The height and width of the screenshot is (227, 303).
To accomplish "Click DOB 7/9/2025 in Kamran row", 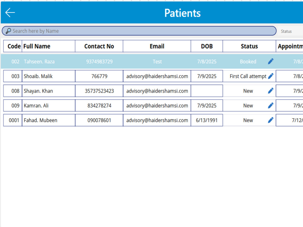I will pyautogui.click(x=207, y=106).
